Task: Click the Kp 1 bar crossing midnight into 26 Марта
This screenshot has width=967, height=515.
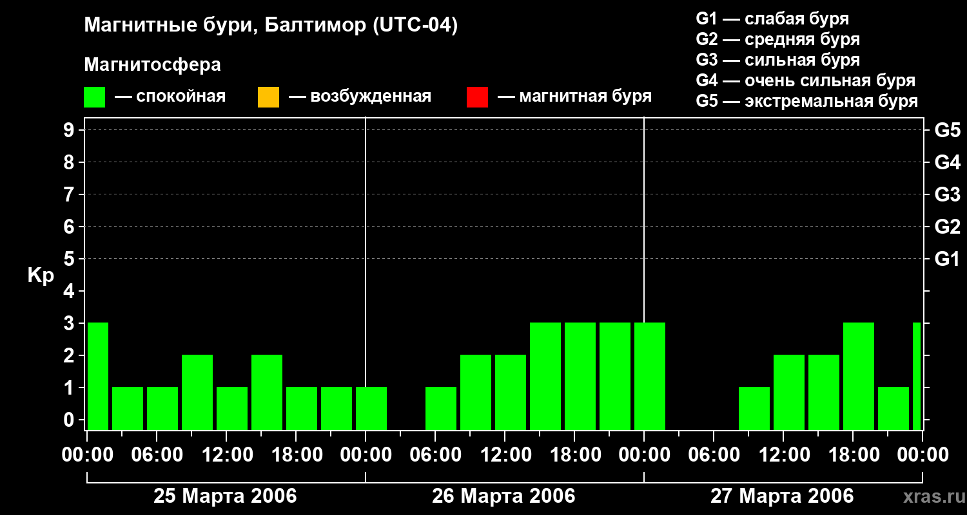Action: click(371, 408)
